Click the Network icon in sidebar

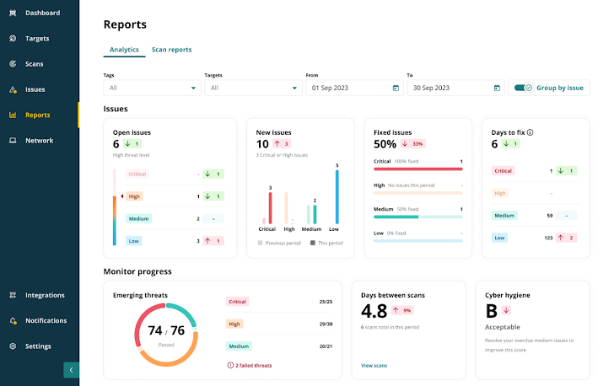[13, 141]
